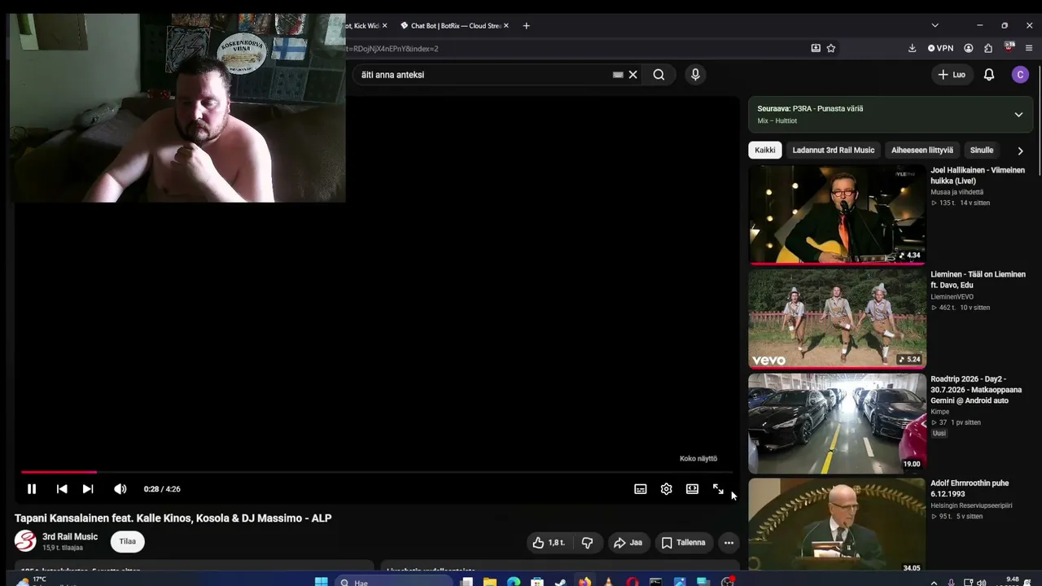Select the Aiheeseen liittyviä chip
This screenshot has height=586, width=1042.
coord(922,150)
